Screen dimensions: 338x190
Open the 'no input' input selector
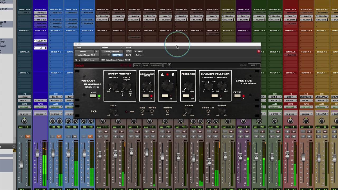(x=24, y=97)
